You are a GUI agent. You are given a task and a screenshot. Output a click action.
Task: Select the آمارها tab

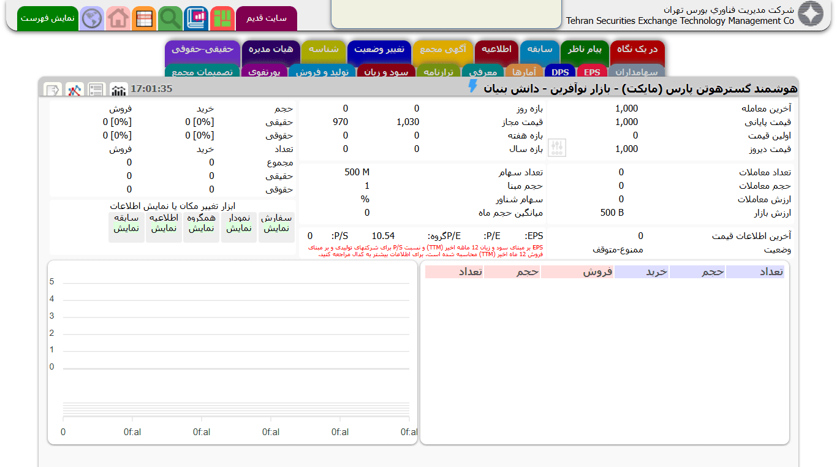point(525,71)
